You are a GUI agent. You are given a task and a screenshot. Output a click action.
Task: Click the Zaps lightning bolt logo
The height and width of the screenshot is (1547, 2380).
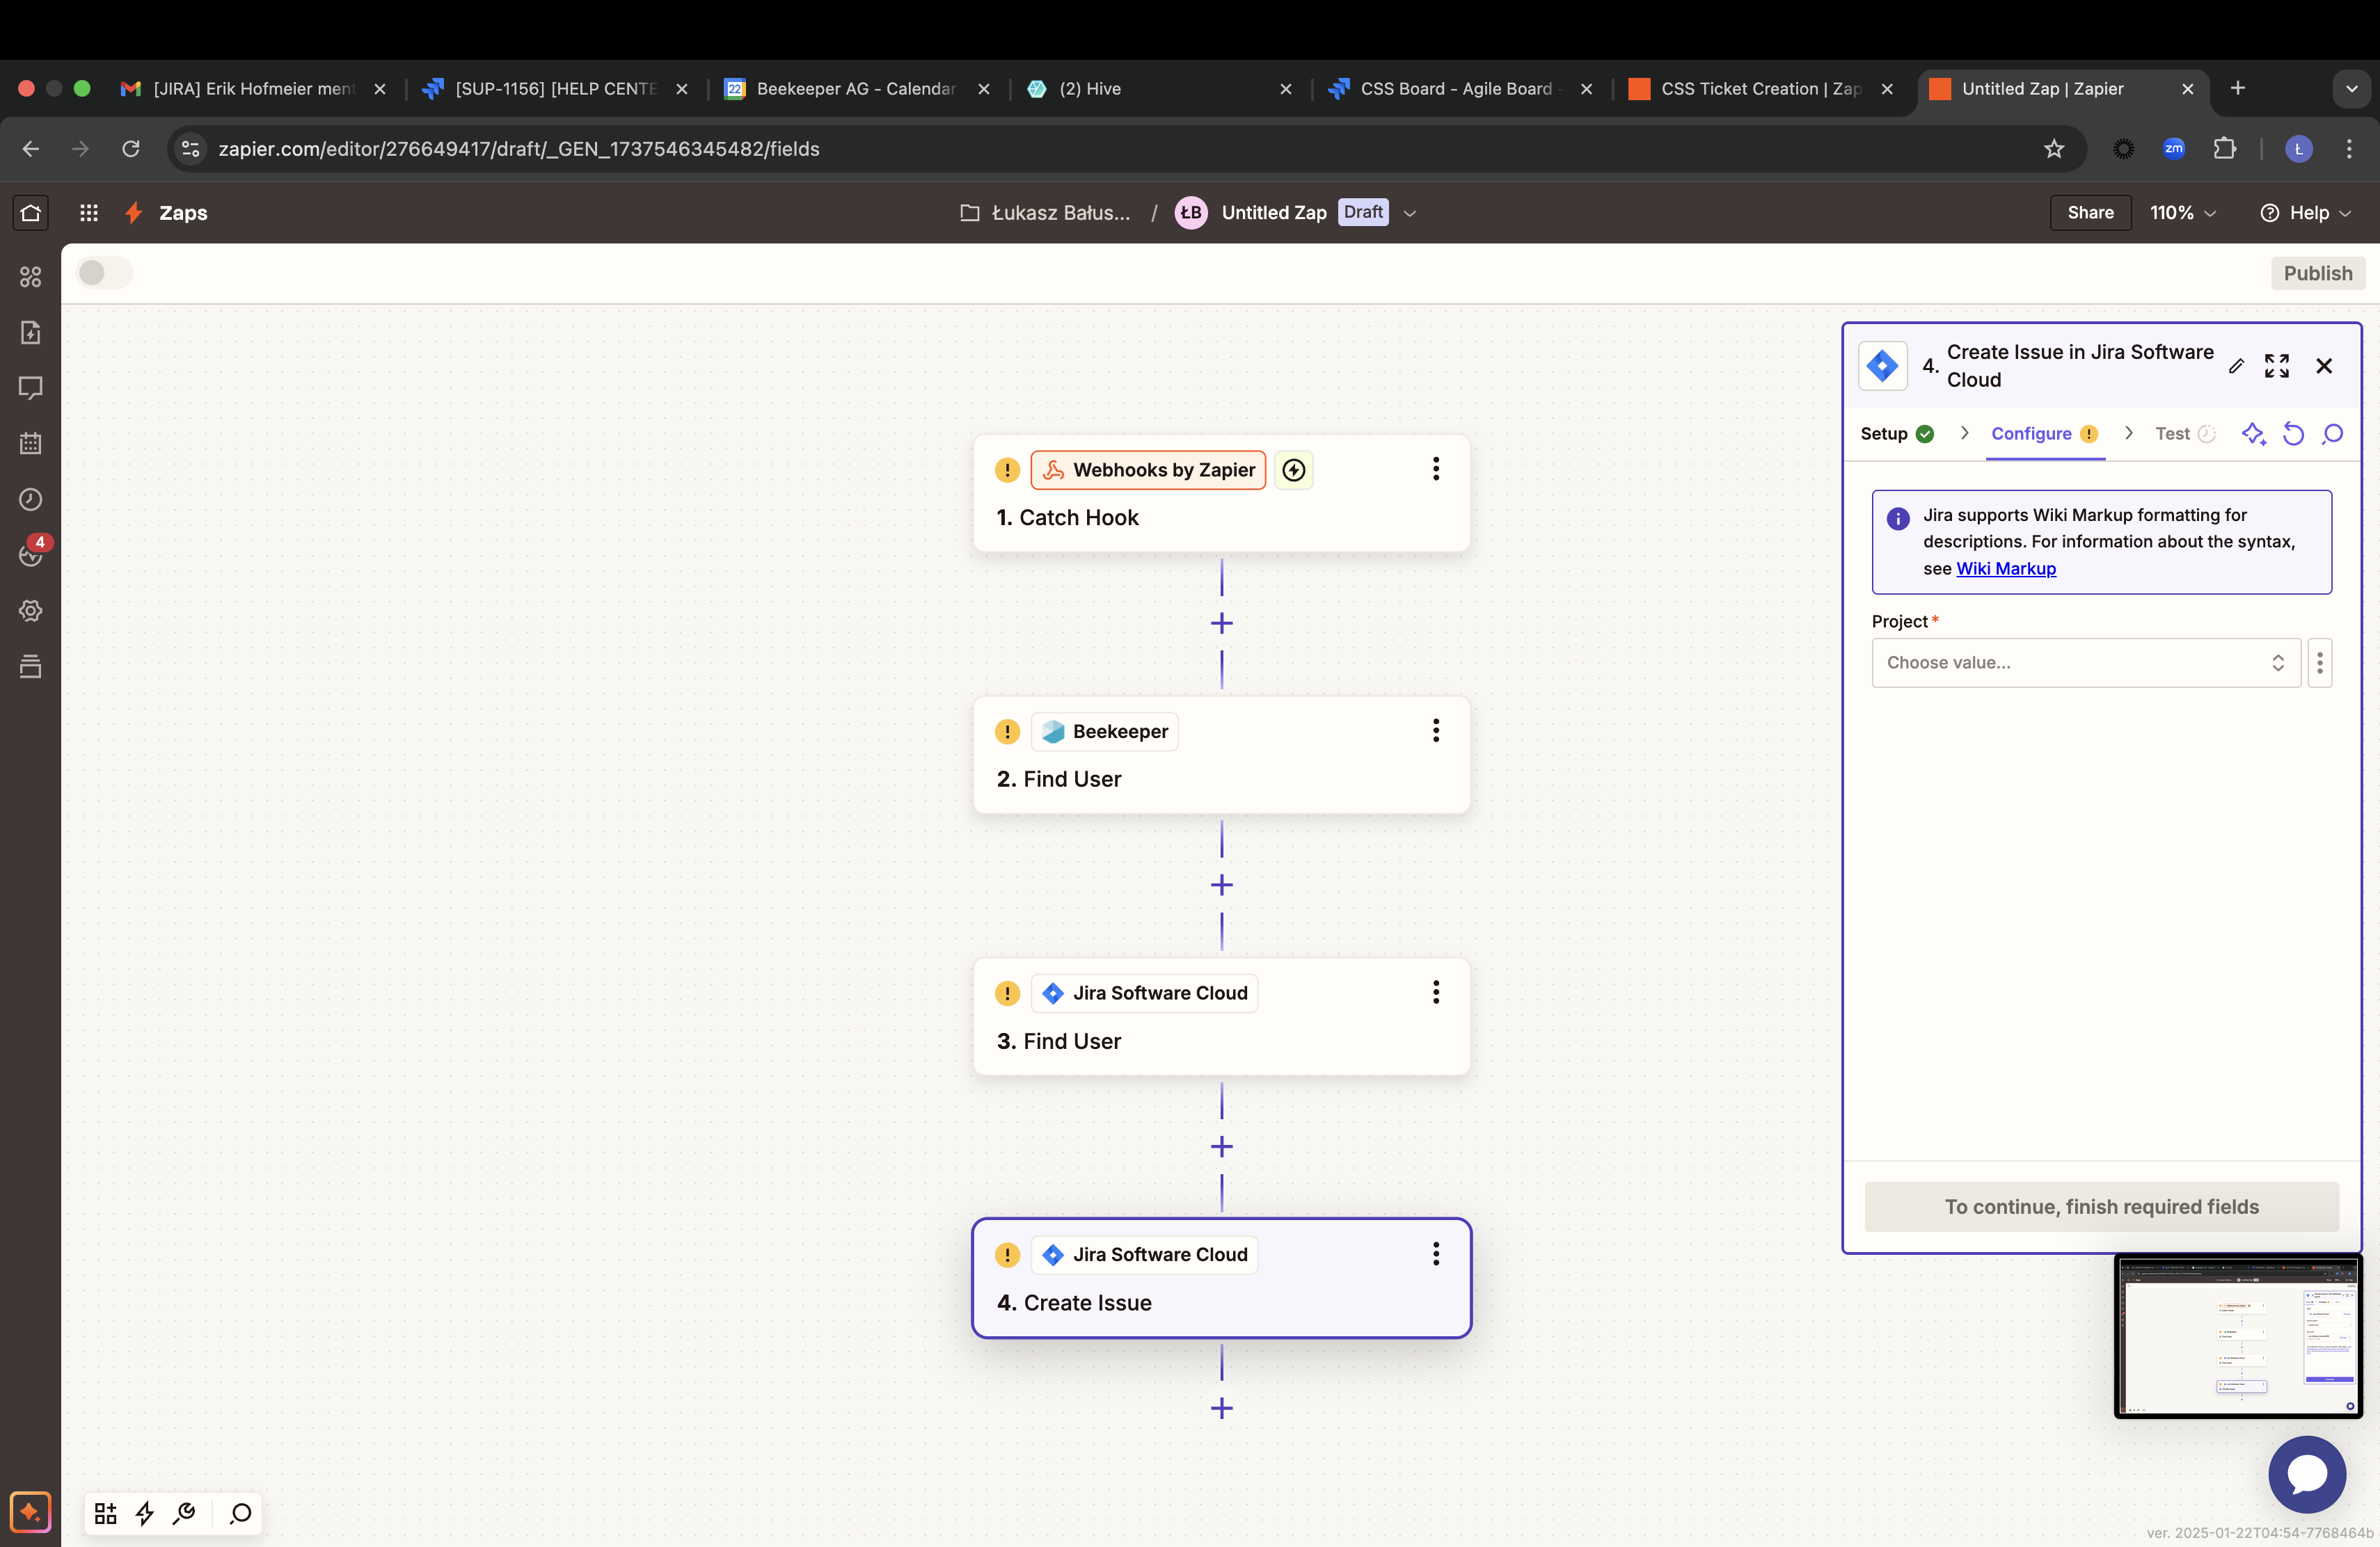(x=133, y=213)
